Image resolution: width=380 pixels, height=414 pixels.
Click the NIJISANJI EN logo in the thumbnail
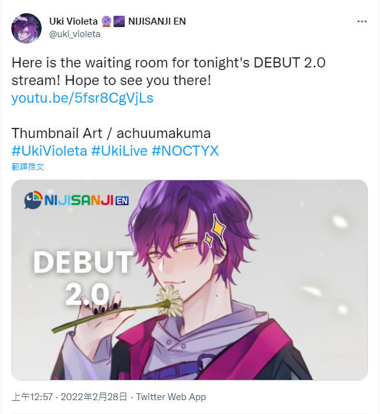tap(77, 200)
